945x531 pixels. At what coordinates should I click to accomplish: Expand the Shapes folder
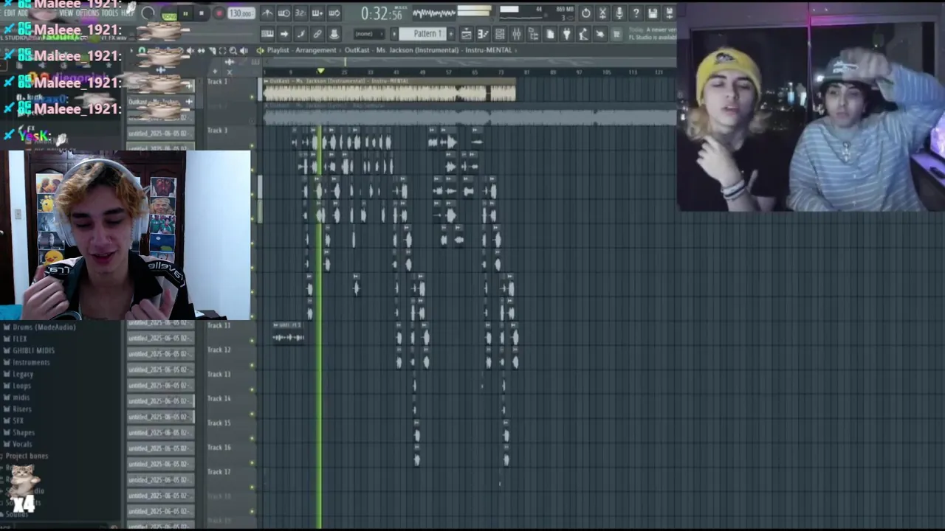pos(24,432)
